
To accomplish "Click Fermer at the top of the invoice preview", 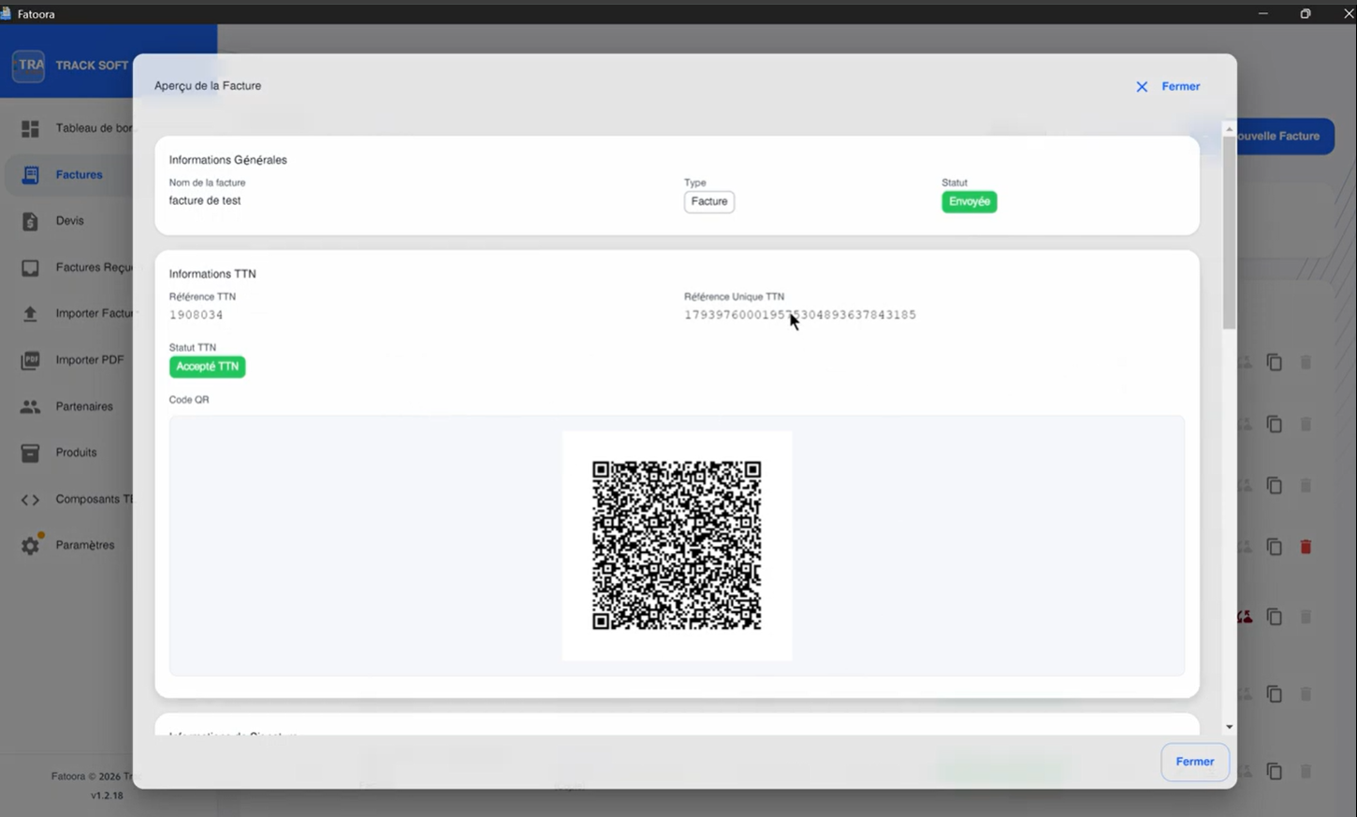I will pos(1168,86).
